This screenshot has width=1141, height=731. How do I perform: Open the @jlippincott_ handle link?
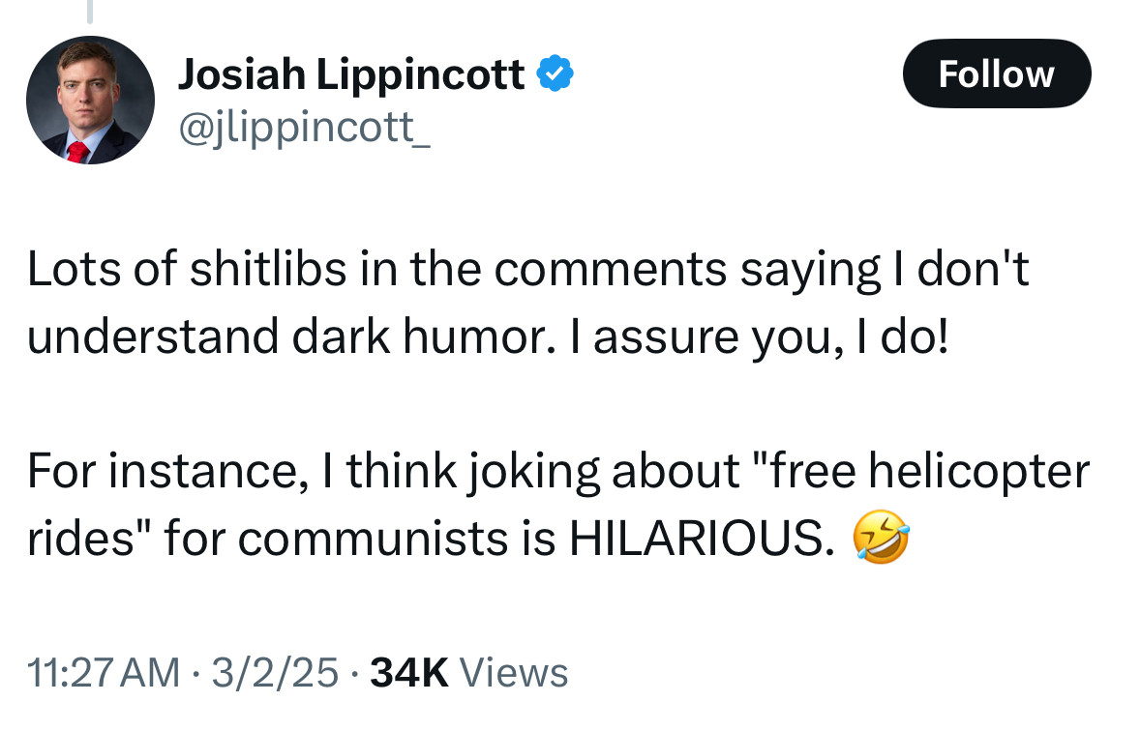304,129
